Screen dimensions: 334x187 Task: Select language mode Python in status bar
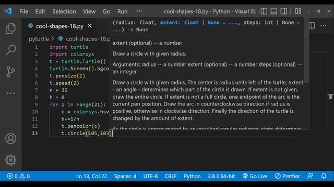[192, 176]
